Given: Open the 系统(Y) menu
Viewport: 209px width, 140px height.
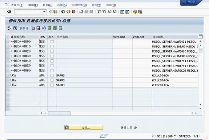Looking at the screenshot, I should coord(96,5).
